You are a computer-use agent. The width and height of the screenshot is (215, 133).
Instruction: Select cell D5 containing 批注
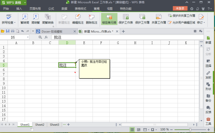pyautogui.click(x=67, y=65)
